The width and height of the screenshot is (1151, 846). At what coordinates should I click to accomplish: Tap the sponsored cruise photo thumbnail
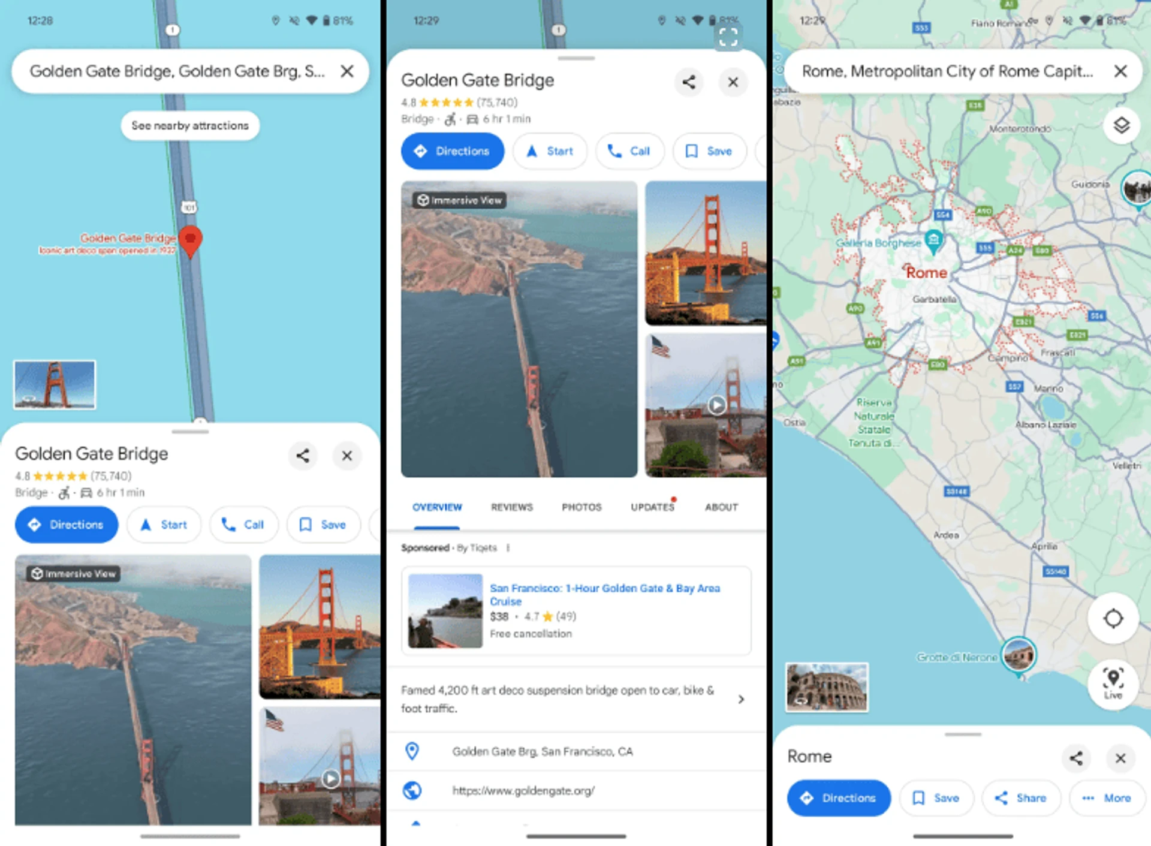[x=445, y=611]
